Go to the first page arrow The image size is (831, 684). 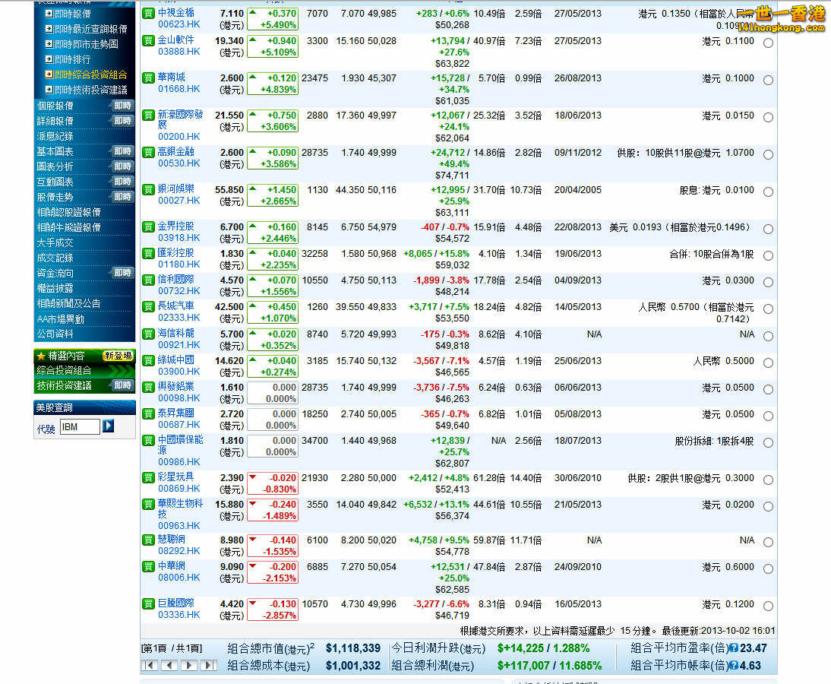click(150, 665)
